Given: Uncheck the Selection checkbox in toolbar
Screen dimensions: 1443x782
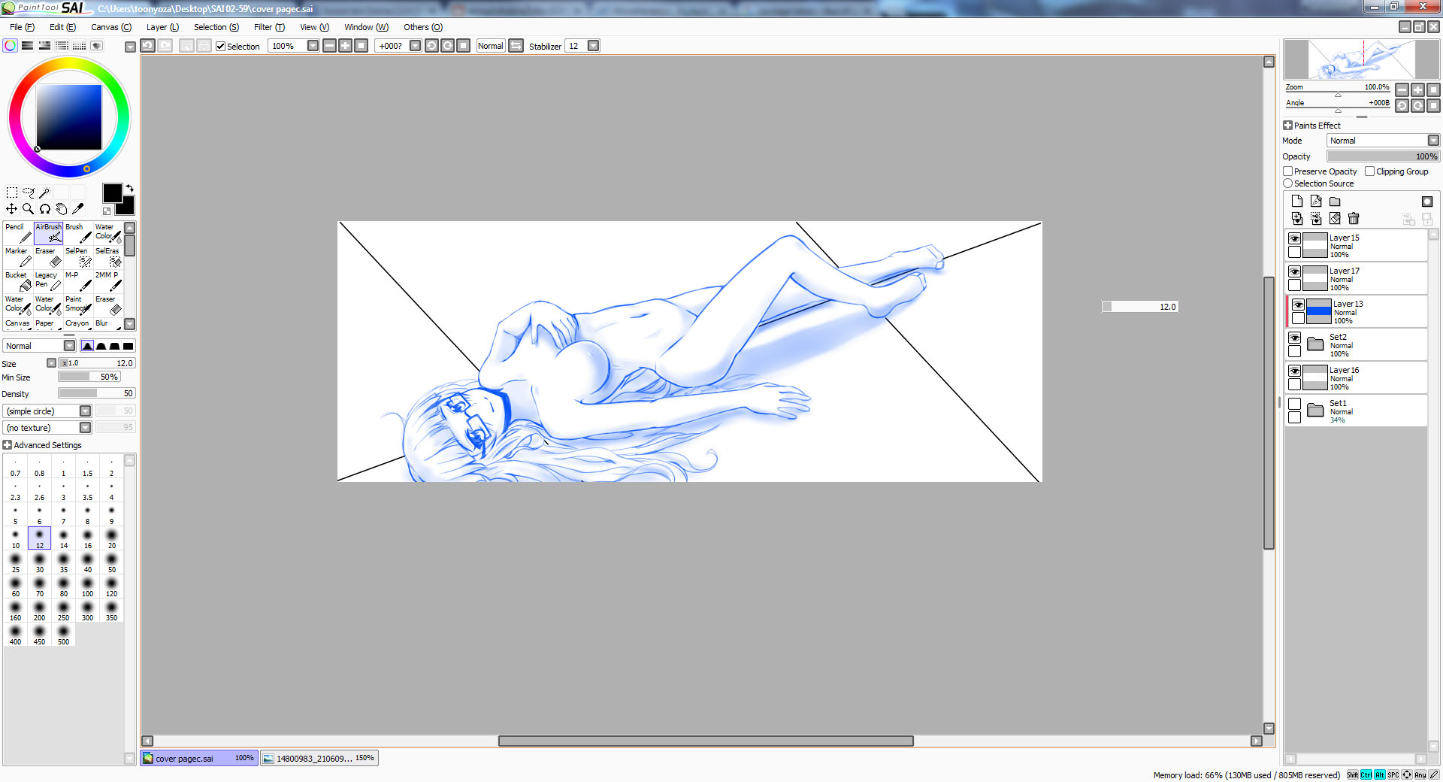Looking at the screenshot, I should [x=221, y=47].
